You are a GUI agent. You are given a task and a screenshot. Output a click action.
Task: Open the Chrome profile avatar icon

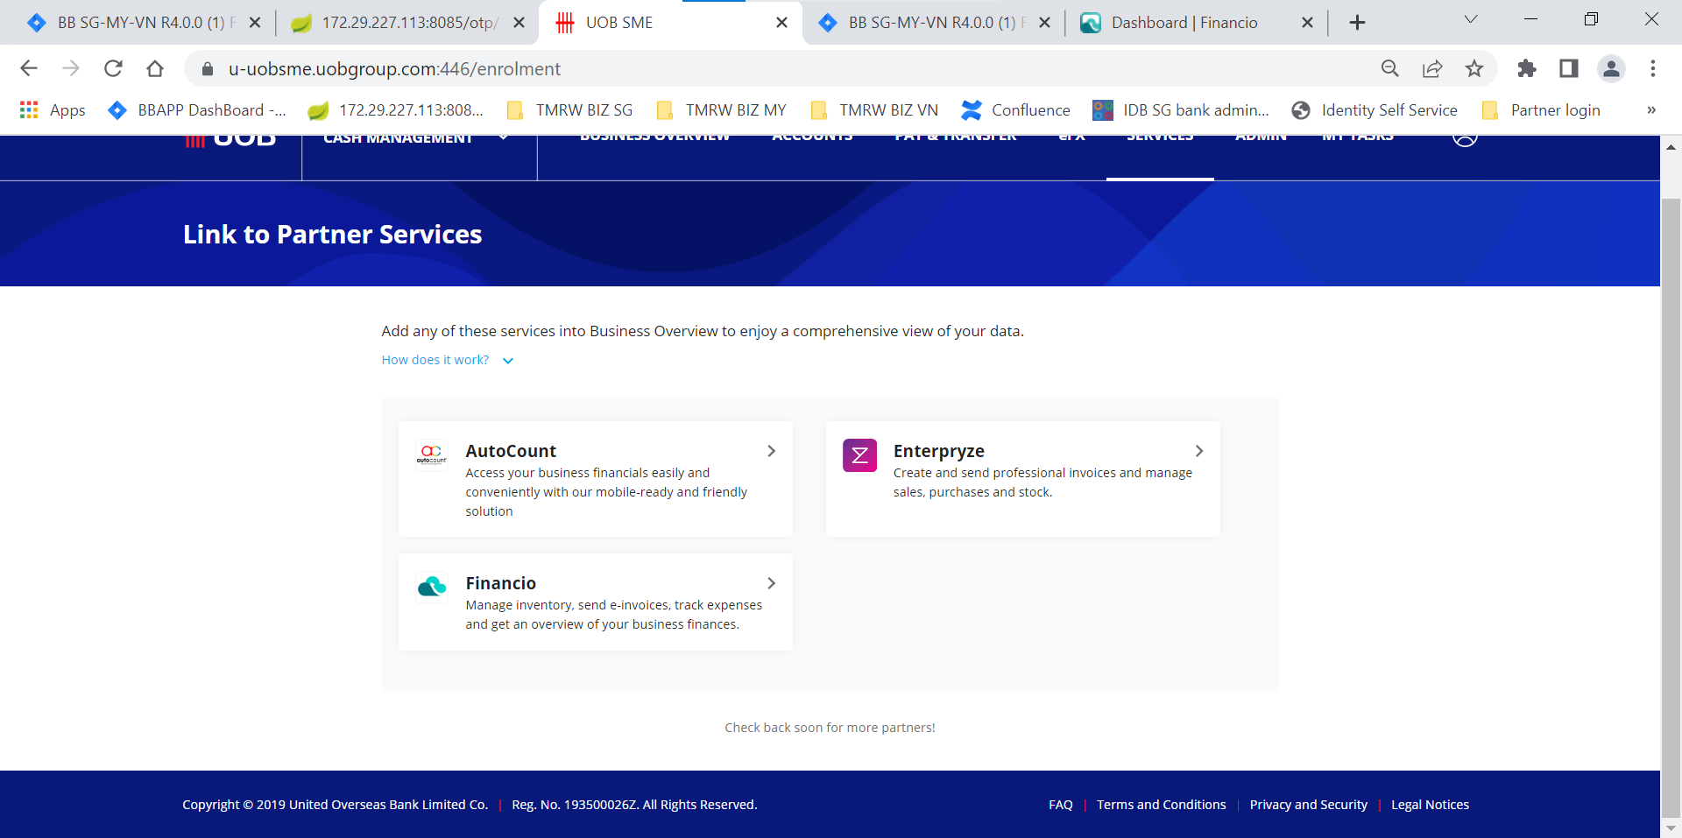pos(1612,68)
